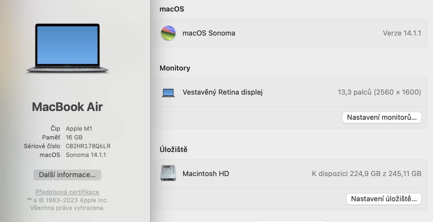
Task: Click the serial number C02HR170Q6LR
Action: tap(88, 146)
